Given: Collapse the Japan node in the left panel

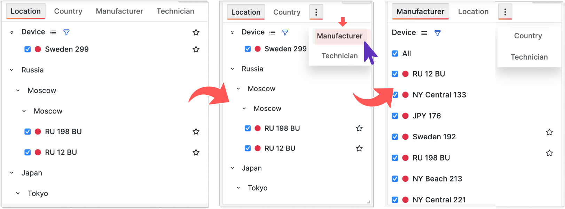Looking at the screenshot, I should [12, 173].
